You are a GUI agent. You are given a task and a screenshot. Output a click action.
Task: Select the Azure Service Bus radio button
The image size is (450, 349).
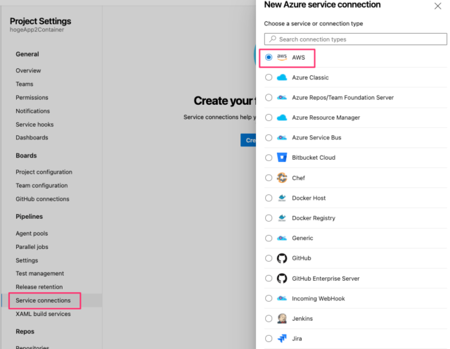pyautogui.click(x=269, y=138)
